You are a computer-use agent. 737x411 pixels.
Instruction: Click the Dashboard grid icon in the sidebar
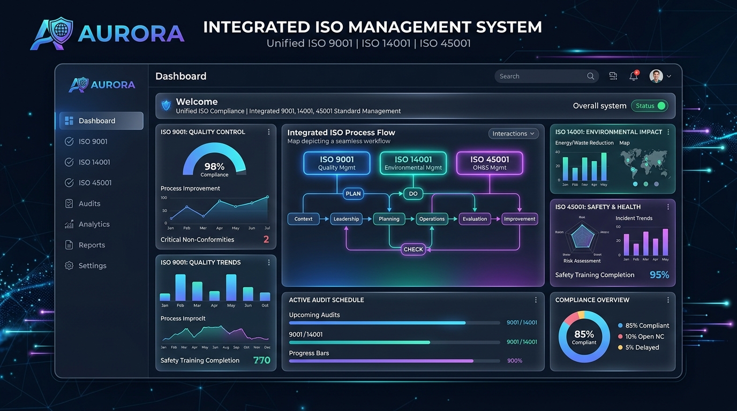coord(69,121)
